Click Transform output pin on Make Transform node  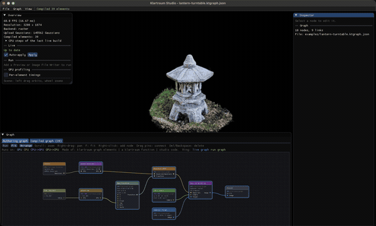tap(137, 195)
